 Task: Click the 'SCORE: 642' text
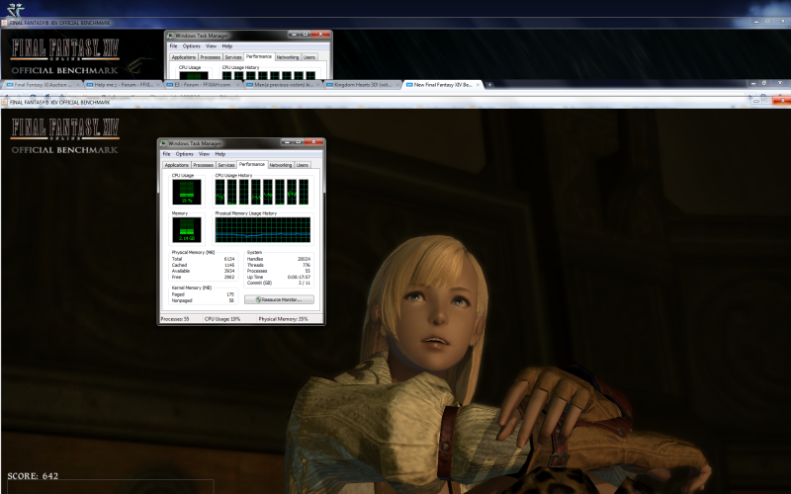click(33, 476)
